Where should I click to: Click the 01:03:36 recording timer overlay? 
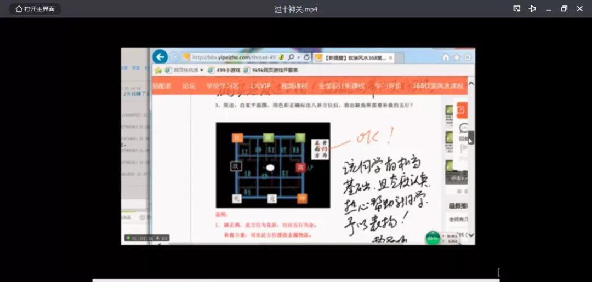[147, 238]
